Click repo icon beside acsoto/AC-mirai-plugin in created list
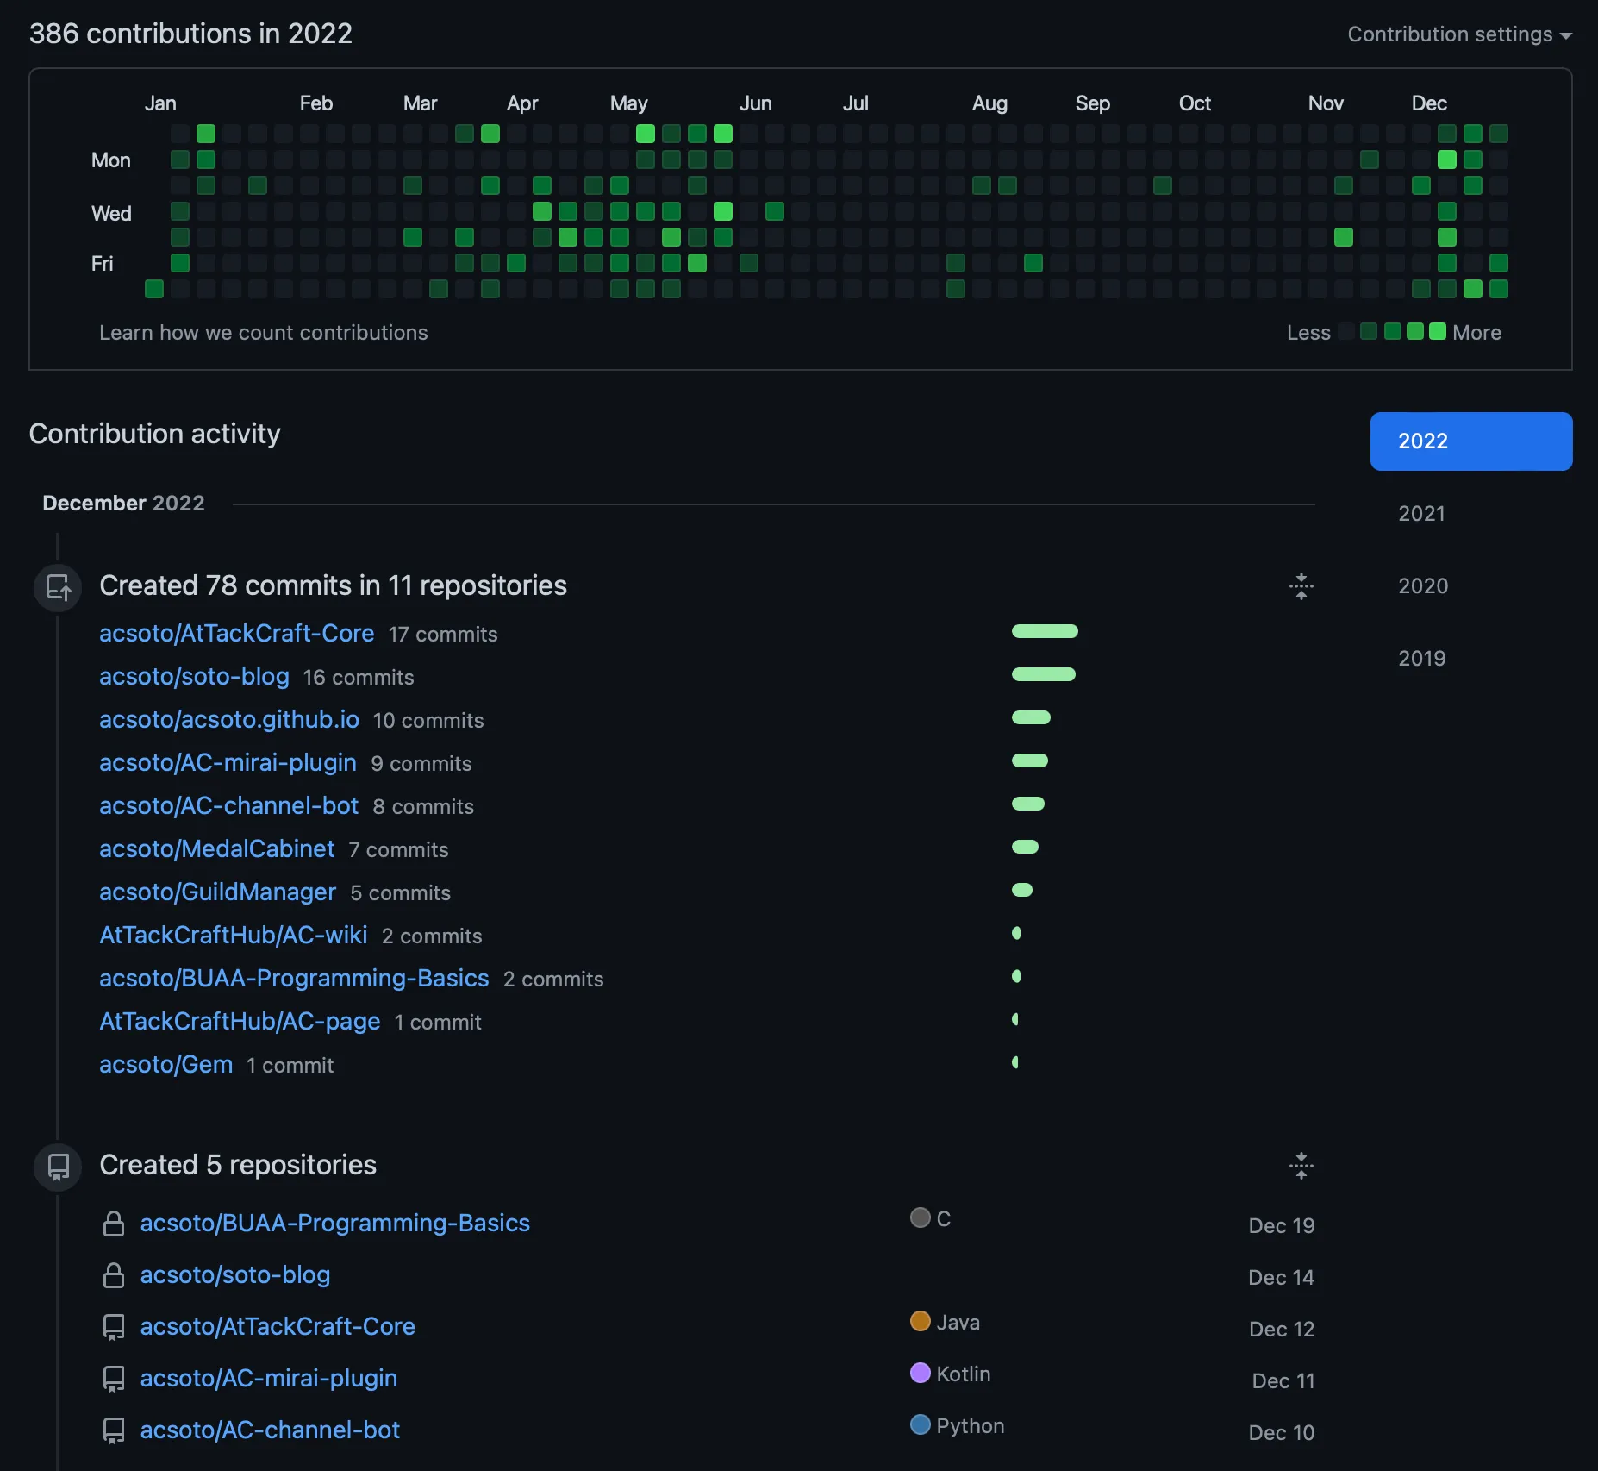 (x=114, y=1379)
